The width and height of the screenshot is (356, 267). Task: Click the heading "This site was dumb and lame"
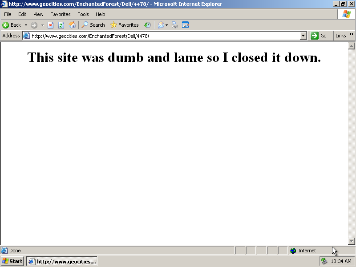pyautogui.click(x=115, y=57)
